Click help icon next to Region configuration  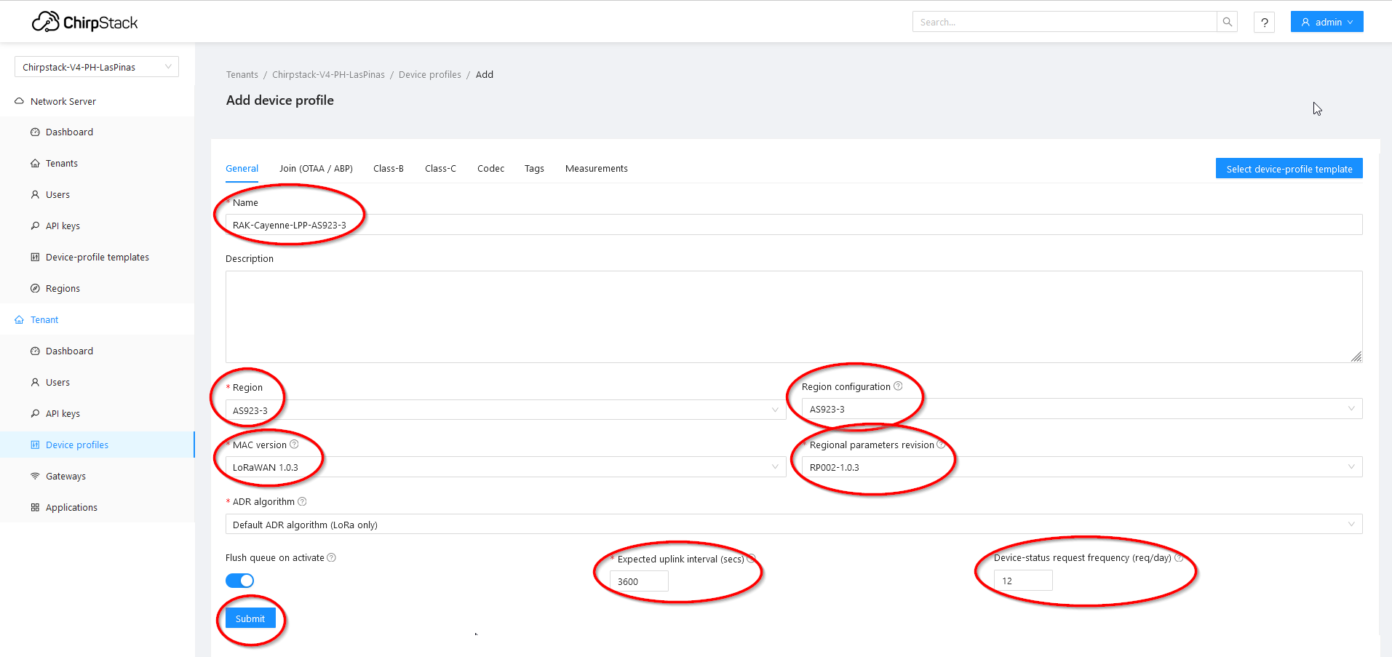click(x=898, y=386)
